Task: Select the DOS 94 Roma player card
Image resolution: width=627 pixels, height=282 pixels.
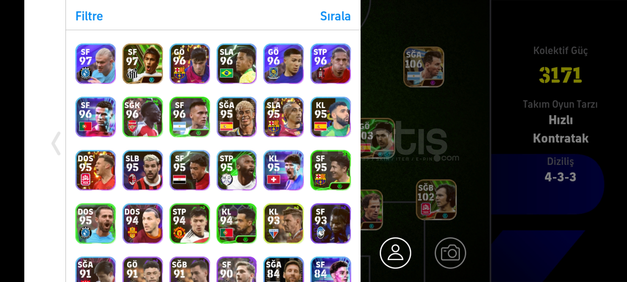Action: pyautogui.click(x=143, y=224)
